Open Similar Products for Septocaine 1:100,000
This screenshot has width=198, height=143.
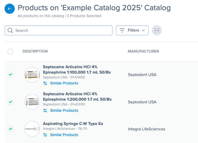pos(64,83)
